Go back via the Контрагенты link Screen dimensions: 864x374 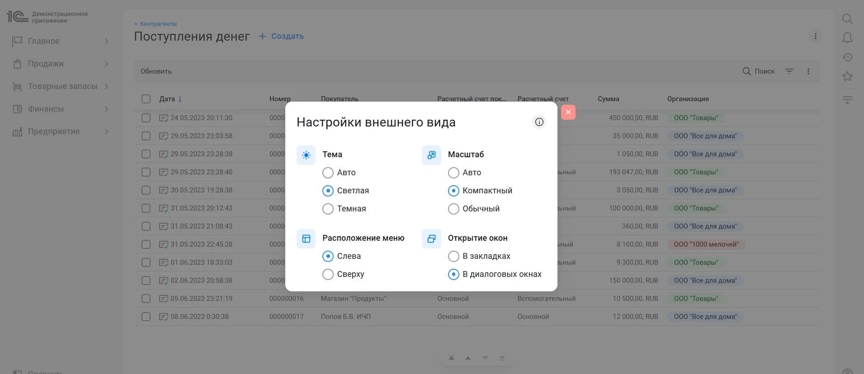(x=156, y=23)
